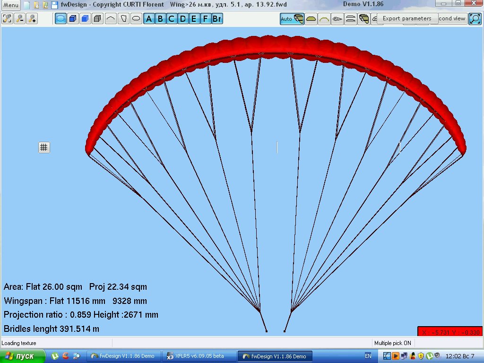Toggle the C line row button
The height and width of the screenshot is (363, 484).
(x=172, y=19)
